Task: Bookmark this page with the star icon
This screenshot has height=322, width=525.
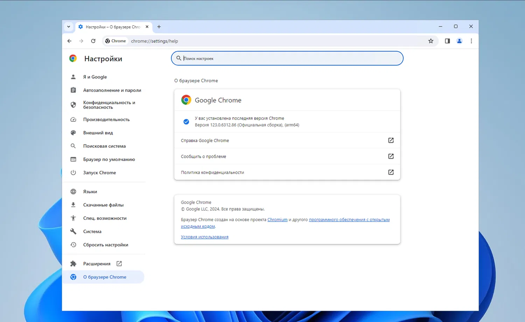Action: click(431, 41)
